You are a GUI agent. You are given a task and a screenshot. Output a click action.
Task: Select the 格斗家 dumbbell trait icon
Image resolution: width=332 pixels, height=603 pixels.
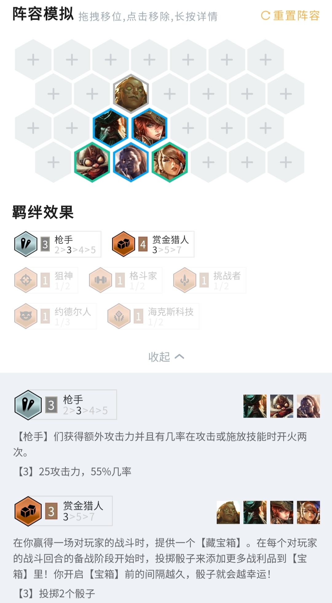click(101, 280)
